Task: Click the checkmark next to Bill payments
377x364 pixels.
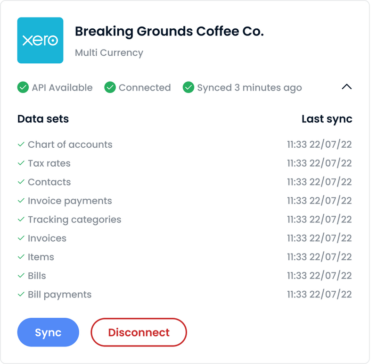Action: 20,294
